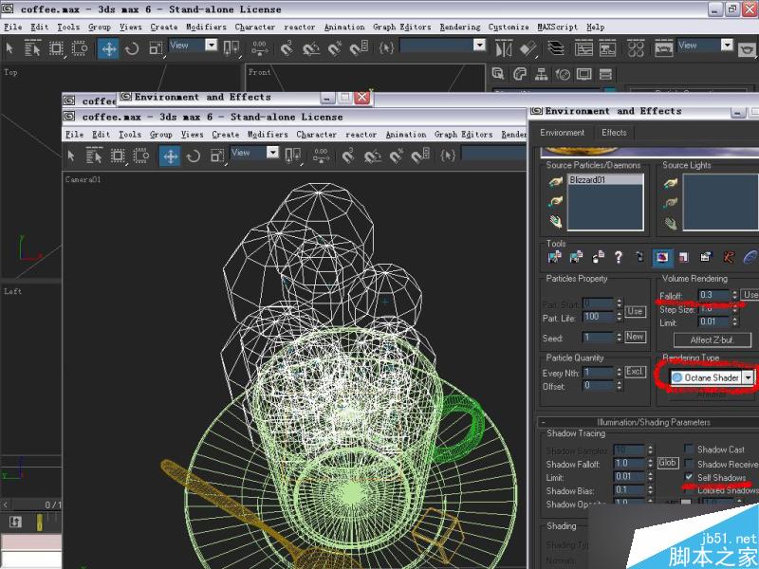Open Render Scene dialog in outer toolbar

pos(663,48)
